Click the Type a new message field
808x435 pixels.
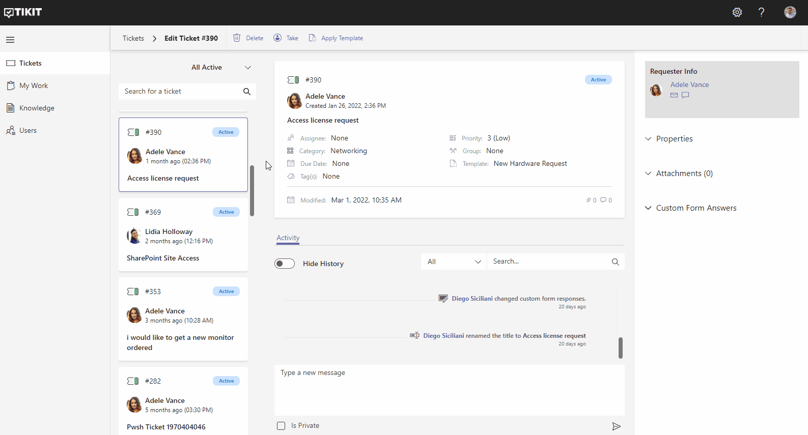pyautogui.click(x=448, y=389)
